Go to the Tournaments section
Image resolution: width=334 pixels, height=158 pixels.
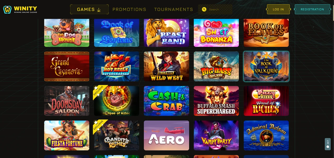[x=174, y=9]
